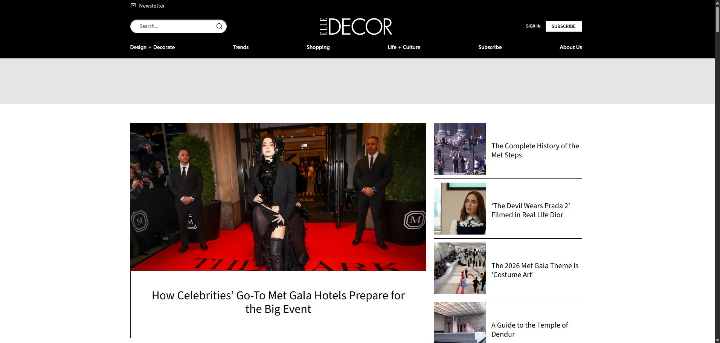
Task: Open headline How Celebrities' Go-To Met Gala Hotels
Action: (x=278, y=302)
